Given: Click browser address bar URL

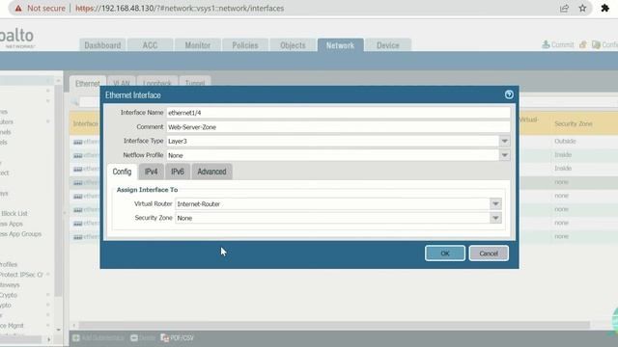Looking at the screenshot, I should point(180,9).
